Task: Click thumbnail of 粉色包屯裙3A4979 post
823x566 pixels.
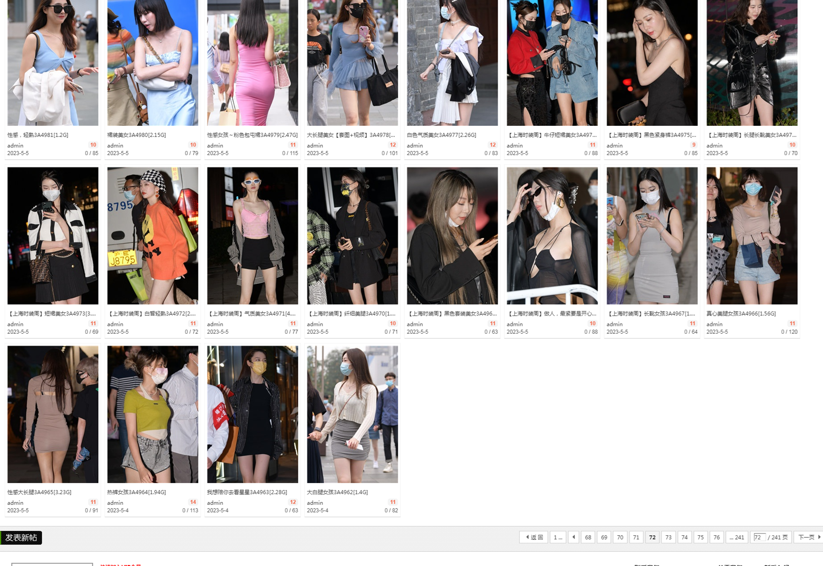Action: (253, 62)
